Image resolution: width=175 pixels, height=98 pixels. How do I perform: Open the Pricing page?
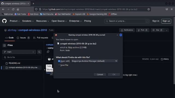coord(87,21)
